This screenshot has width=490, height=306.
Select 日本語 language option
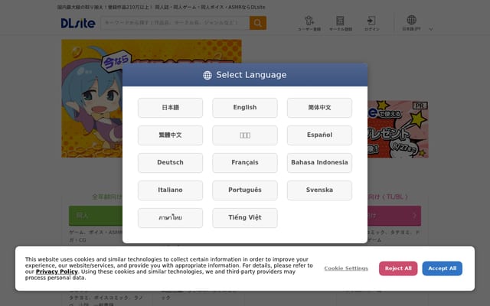tap(170, 108)
